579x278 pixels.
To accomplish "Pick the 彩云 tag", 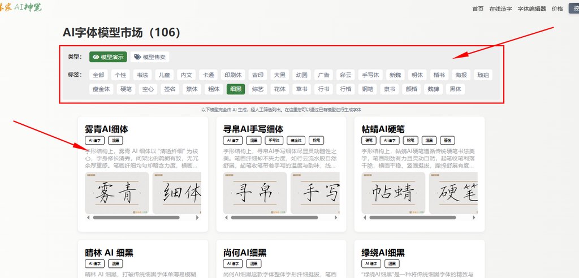I will (345, 75).
